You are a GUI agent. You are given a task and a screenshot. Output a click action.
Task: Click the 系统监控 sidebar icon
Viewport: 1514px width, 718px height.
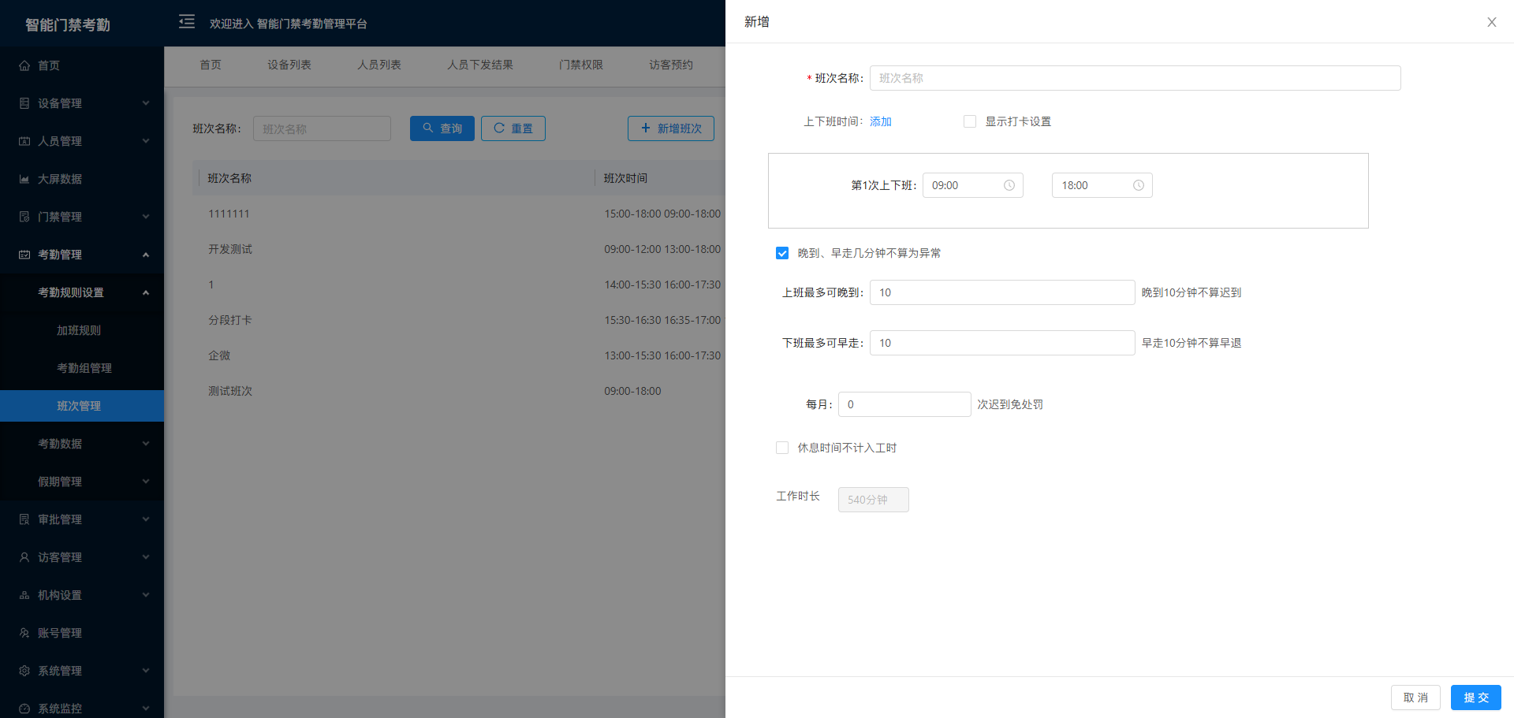tap(24, 709)
